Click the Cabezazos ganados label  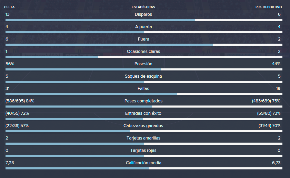(x=143, y=126)
